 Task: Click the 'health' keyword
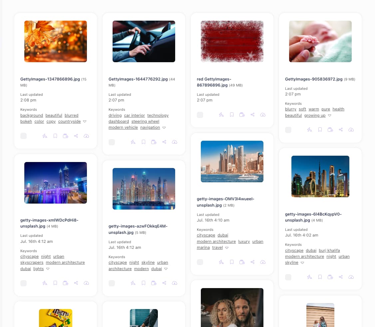tap(338, 109)
